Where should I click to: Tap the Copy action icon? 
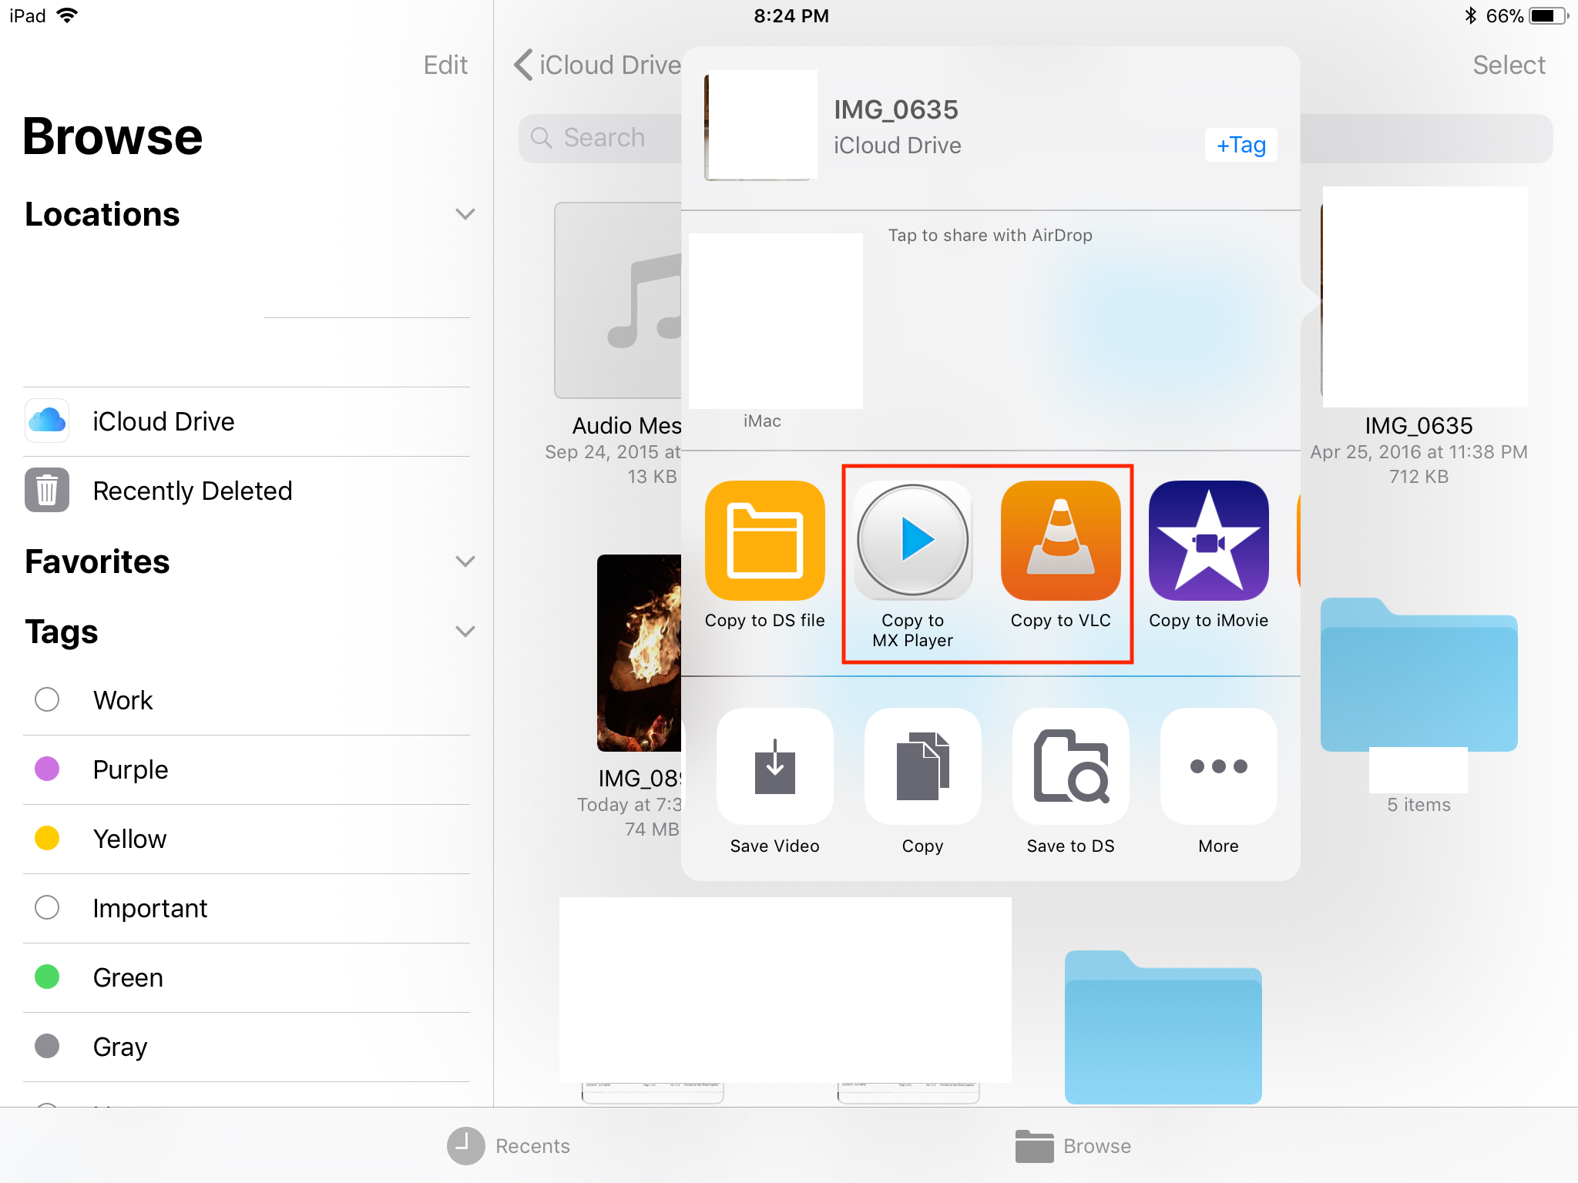click(x=922, y=766)
